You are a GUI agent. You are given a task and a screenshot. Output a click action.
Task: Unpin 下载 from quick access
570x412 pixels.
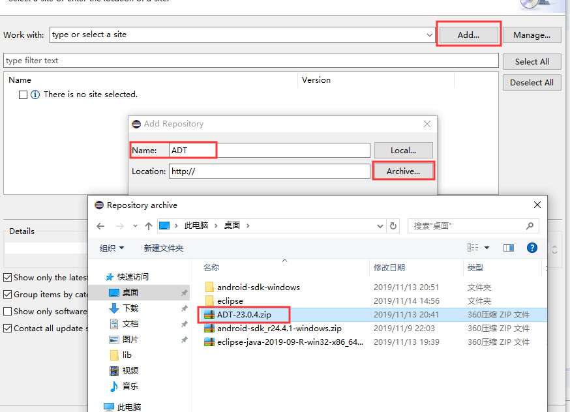pos(185,308)
